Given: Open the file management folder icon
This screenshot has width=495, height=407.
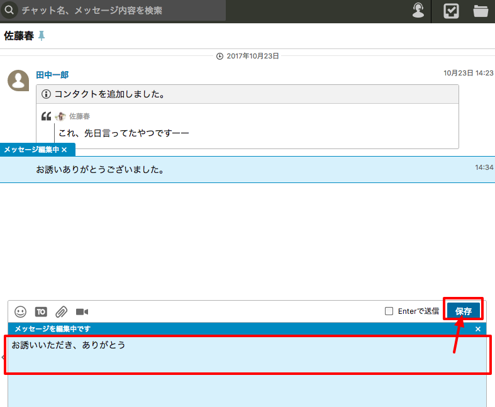Looking at the screenshot, I should tap(481, 11).
